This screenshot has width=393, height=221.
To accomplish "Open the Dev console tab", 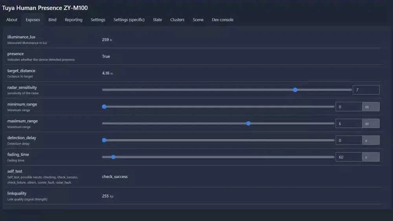I will point(222,20).
